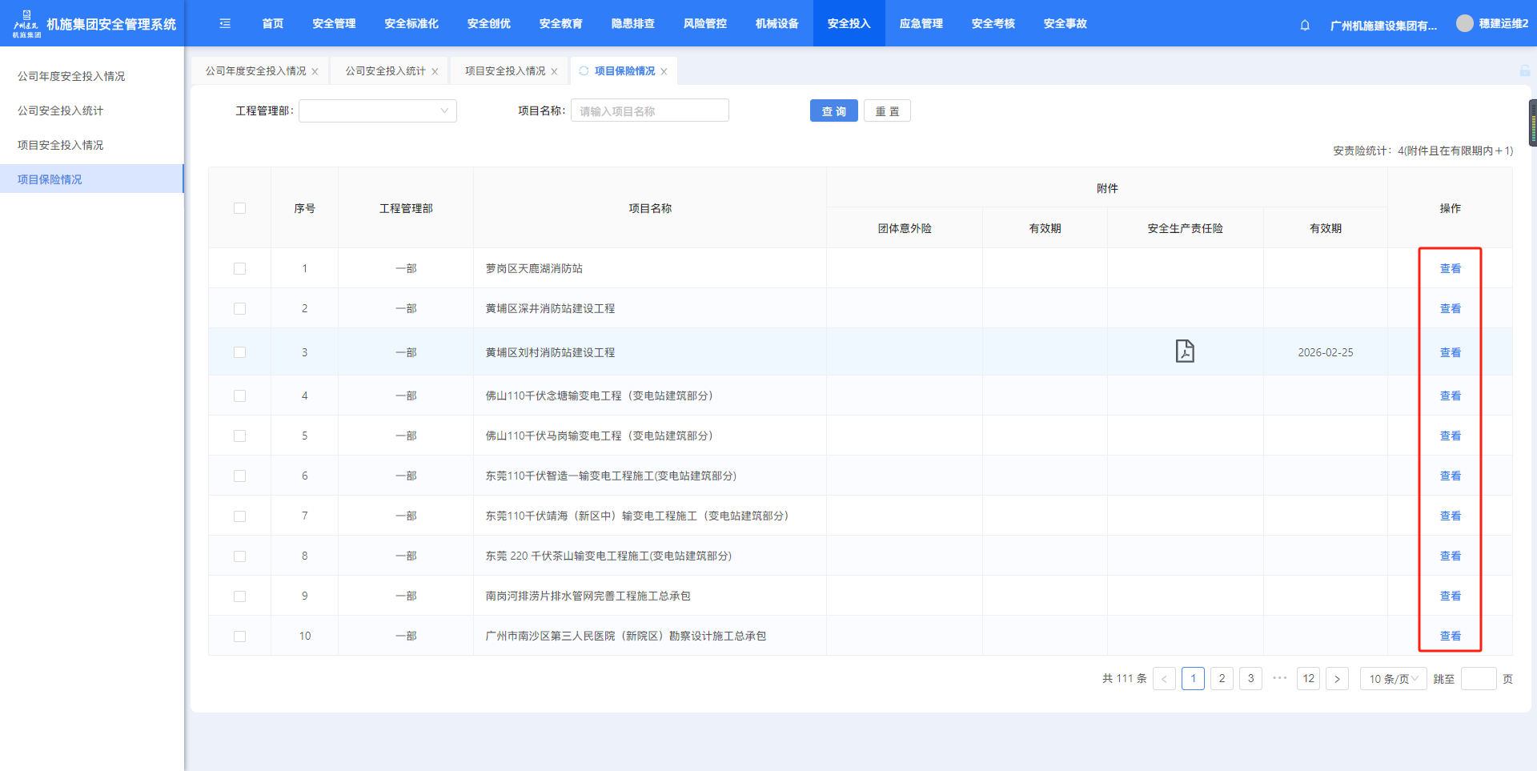The width and height of the screenshot is (1537, 771).
Task: Close the 公司年度安全投入情况 tab
Action: [315, 72]
